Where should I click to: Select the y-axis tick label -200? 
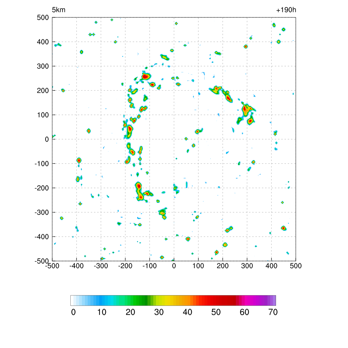[42, 188]
